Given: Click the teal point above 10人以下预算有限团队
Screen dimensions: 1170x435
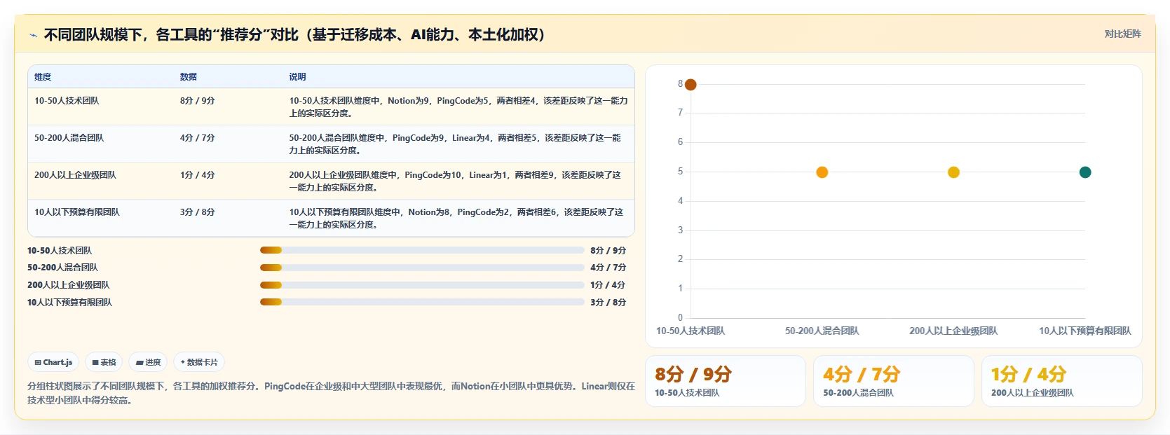Looking at the screenshot, I should click(1085, 172).
